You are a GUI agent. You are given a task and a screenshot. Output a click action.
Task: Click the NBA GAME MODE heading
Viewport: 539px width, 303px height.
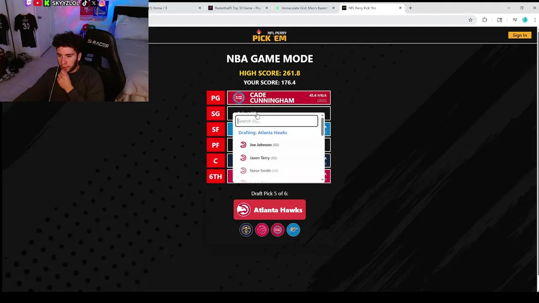[269, 59]
